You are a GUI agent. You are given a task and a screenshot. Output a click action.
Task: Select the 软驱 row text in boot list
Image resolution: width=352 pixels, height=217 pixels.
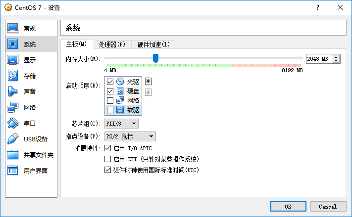click(x=133, y=110)
